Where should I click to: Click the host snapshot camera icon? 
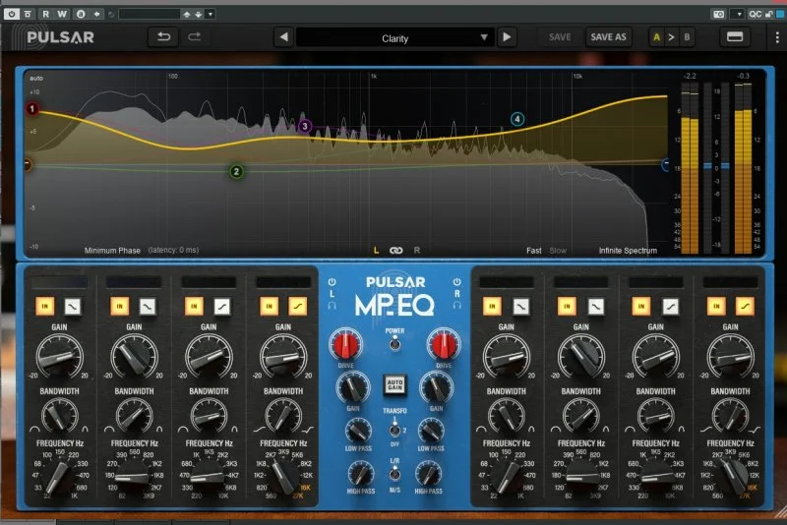[719, 14]
